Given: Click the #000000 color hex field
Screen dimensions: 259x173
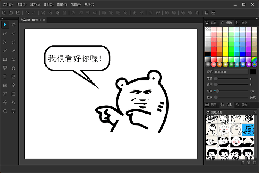Looking at the screenshot, I should pos(231,72).
